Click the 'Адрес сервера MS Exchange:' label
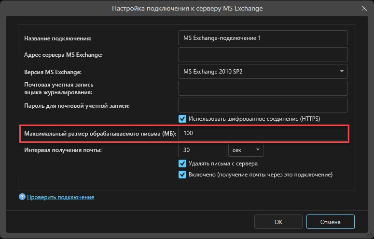374x239 pixels. point(63,55)
